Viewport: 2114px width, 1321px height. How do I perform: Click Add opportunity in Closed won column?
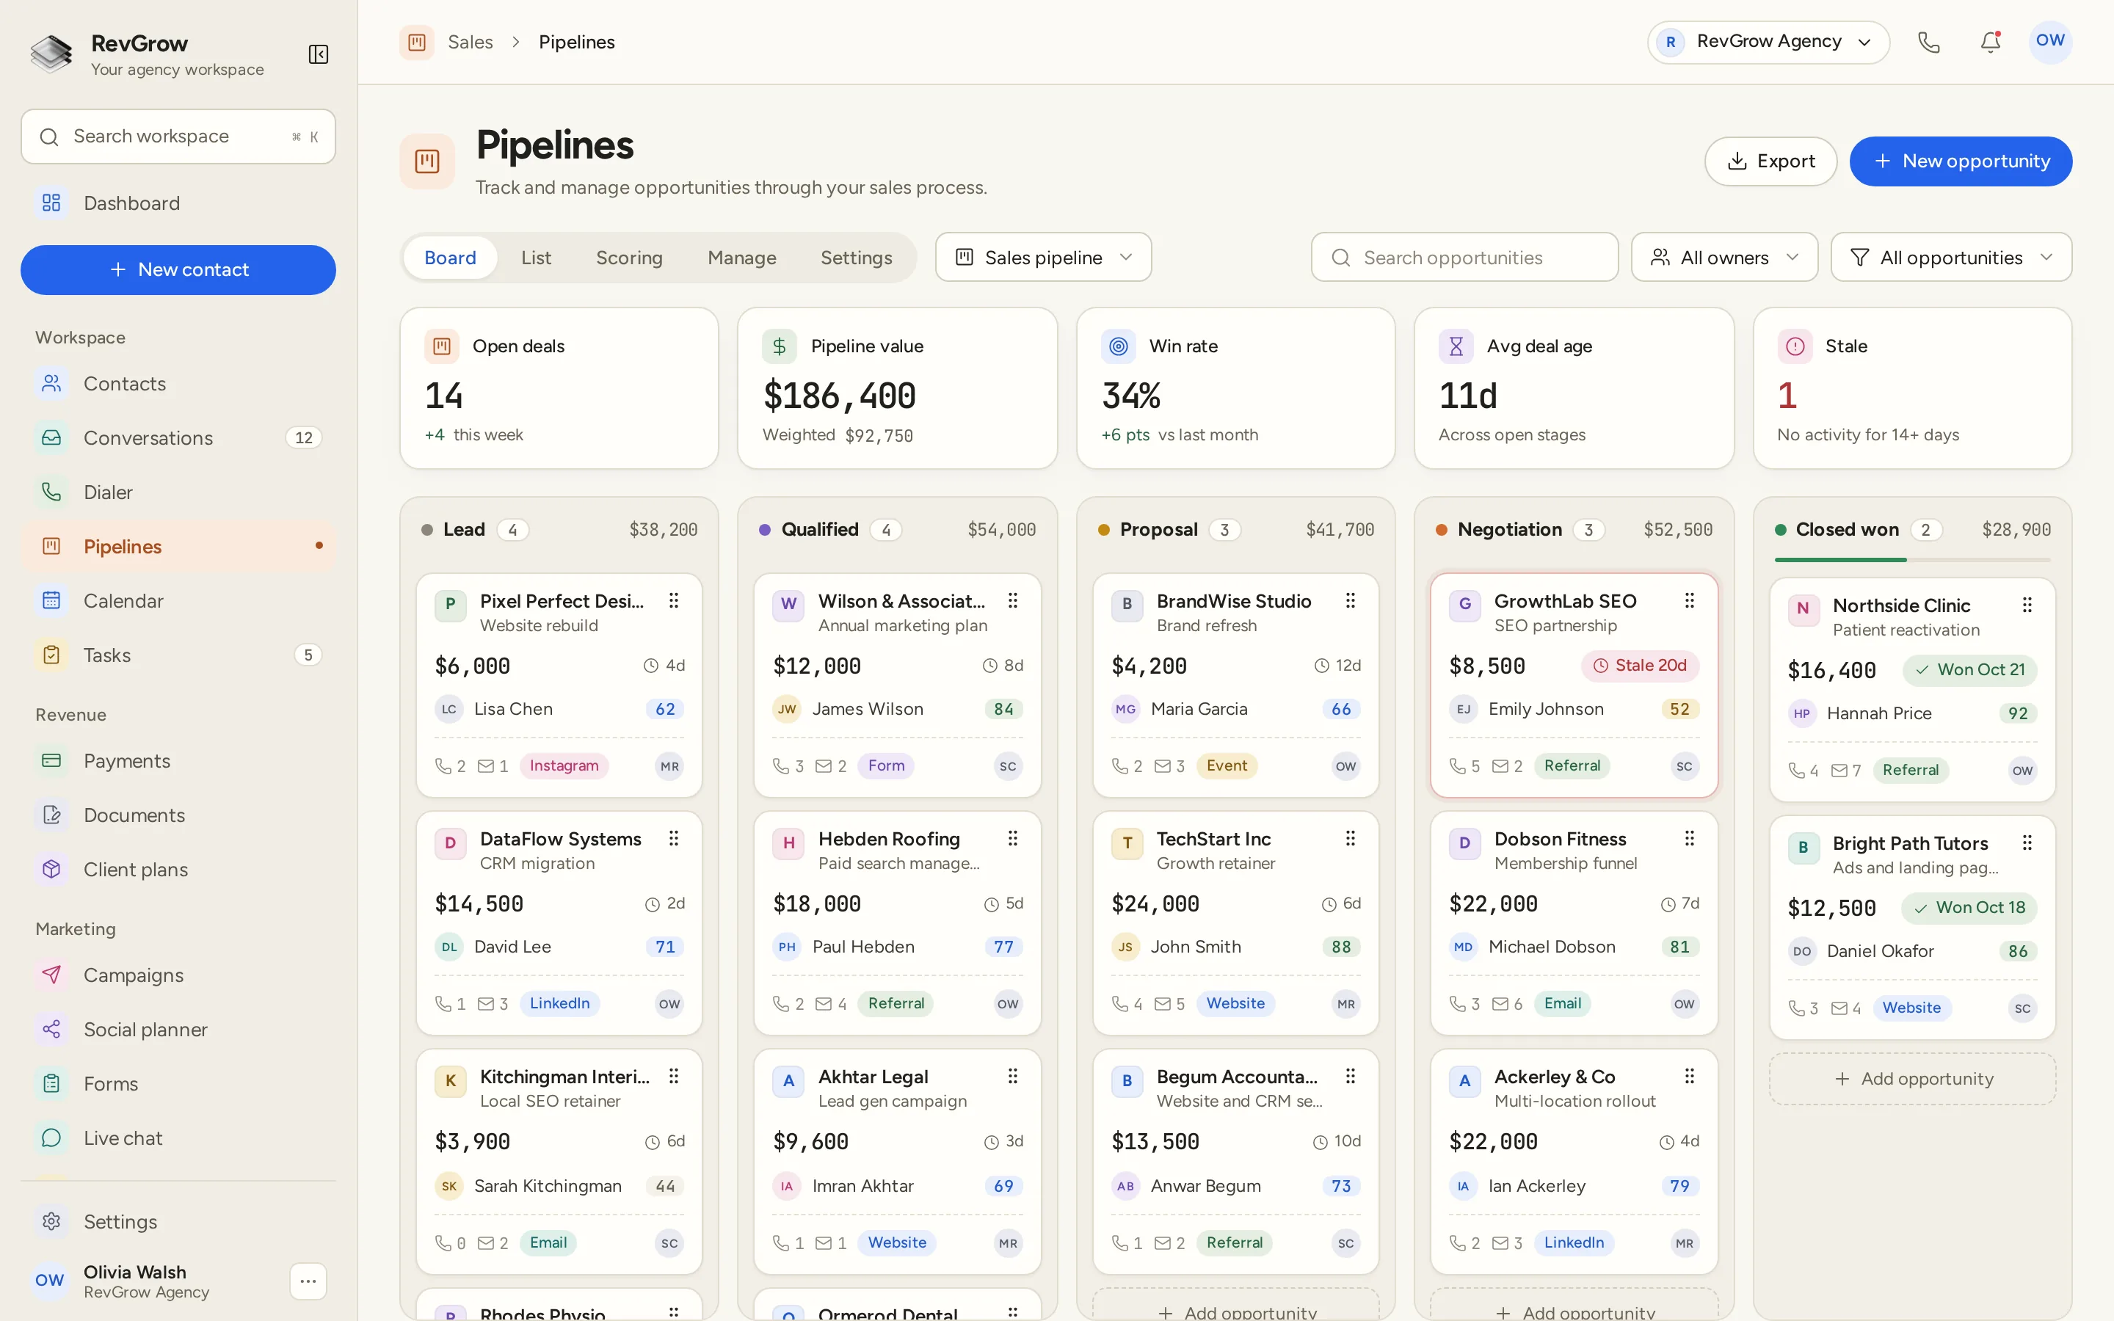[x=1912, y=1078]
